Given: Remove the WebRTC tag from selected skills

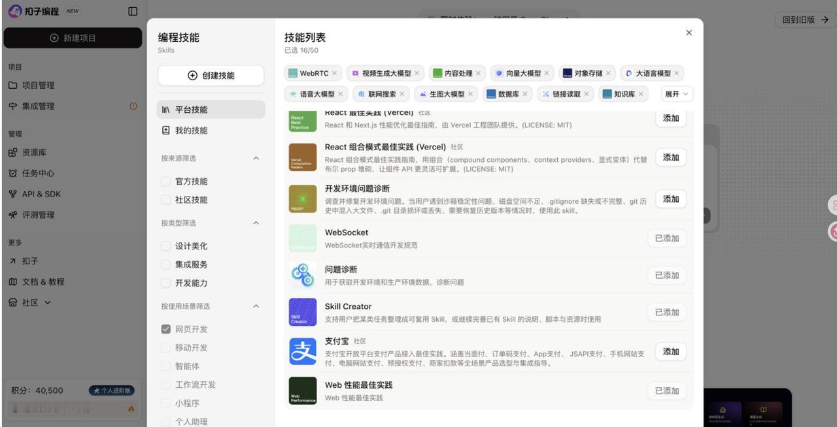Looking at the screenshot, I should coord(334,73).
